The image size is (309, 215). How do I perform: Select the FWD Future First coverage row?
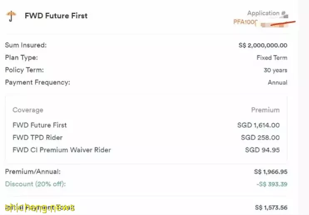[146, 125]
